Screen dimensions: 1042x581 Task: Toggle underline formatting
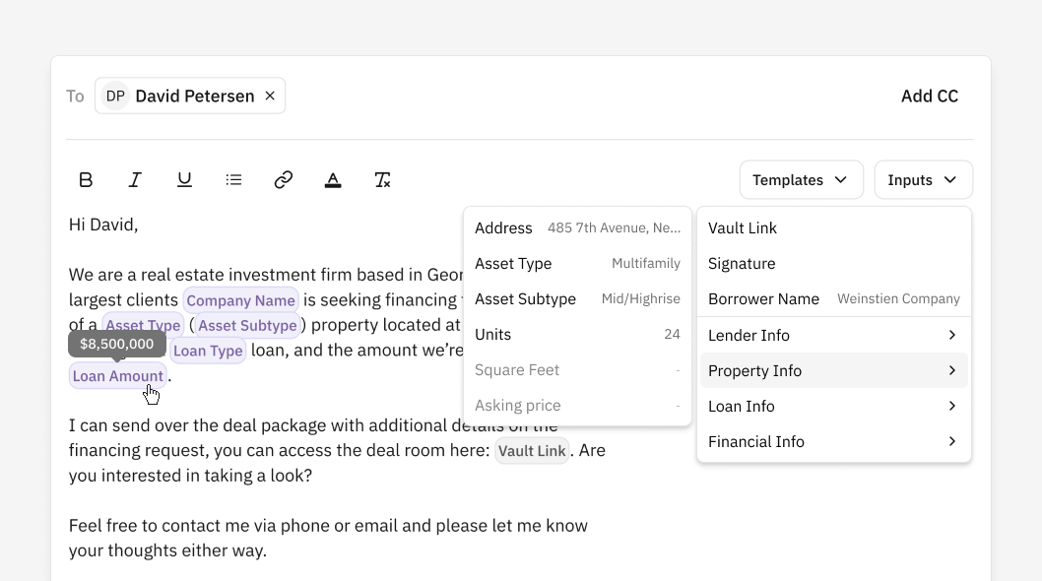pos(184,179)
